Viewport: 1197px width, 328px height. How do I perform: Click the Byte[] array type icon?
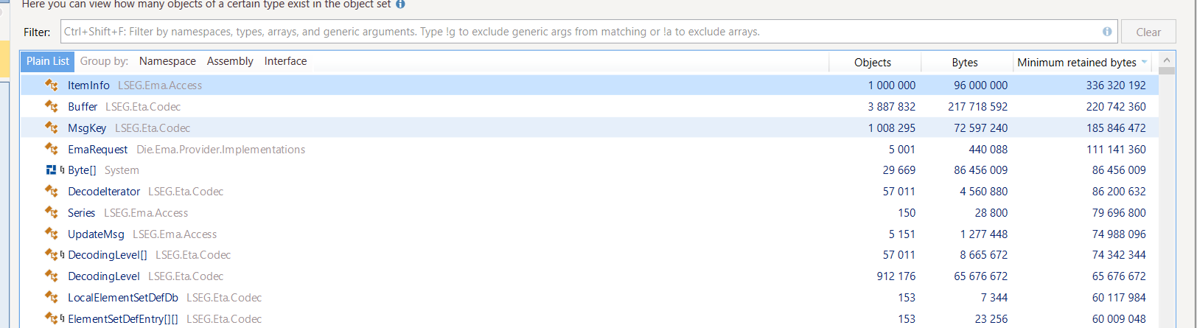click(x=52, y=170)
